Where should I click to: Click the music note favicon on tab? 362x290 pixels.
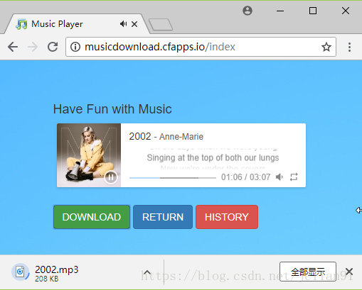pos(21,24)
